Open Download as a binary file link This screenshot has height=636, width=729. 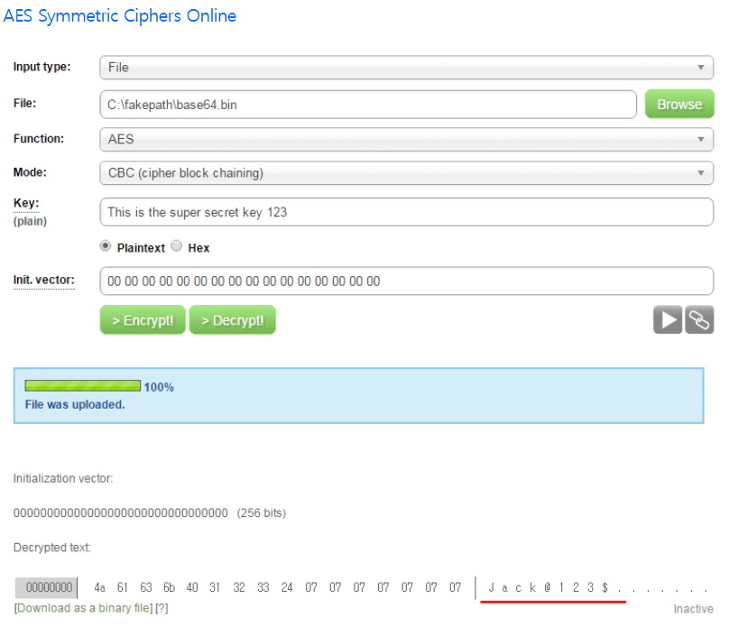pos(84,608)
